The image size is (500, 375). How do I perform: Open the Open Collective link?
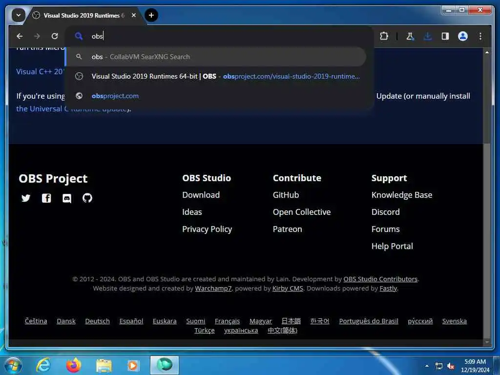coord(302,212)
